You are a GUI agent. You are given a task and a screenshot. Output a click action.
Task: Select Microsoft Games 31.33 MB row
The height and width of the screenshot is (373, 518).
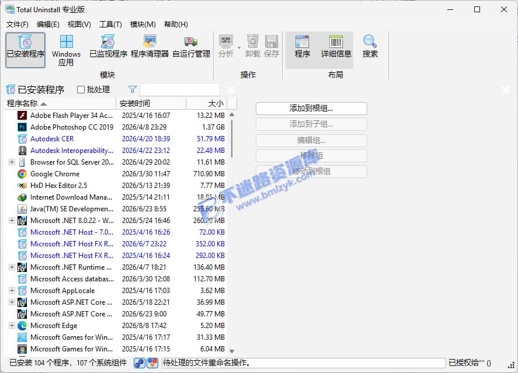click(116, 337)
